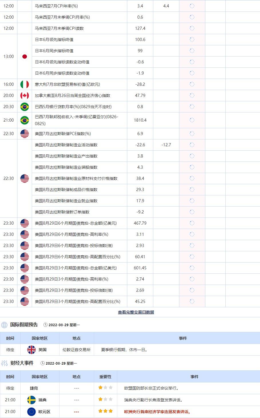The image size is (260, 418).
Task: Click the 国家地区 header in the holiday table
Action: (x=39, y=338)
